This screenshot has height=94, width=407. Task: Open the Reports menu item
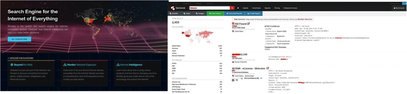(267, 8)
